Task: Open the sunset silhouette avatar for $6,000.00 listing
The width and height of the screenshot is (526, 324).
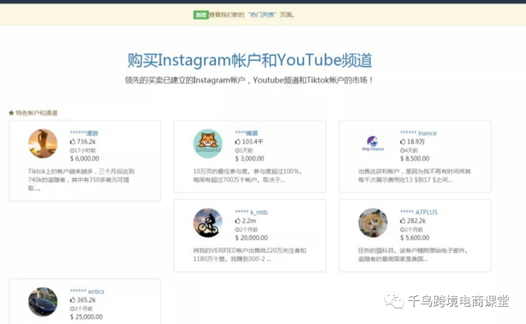Action: [43, 144]
